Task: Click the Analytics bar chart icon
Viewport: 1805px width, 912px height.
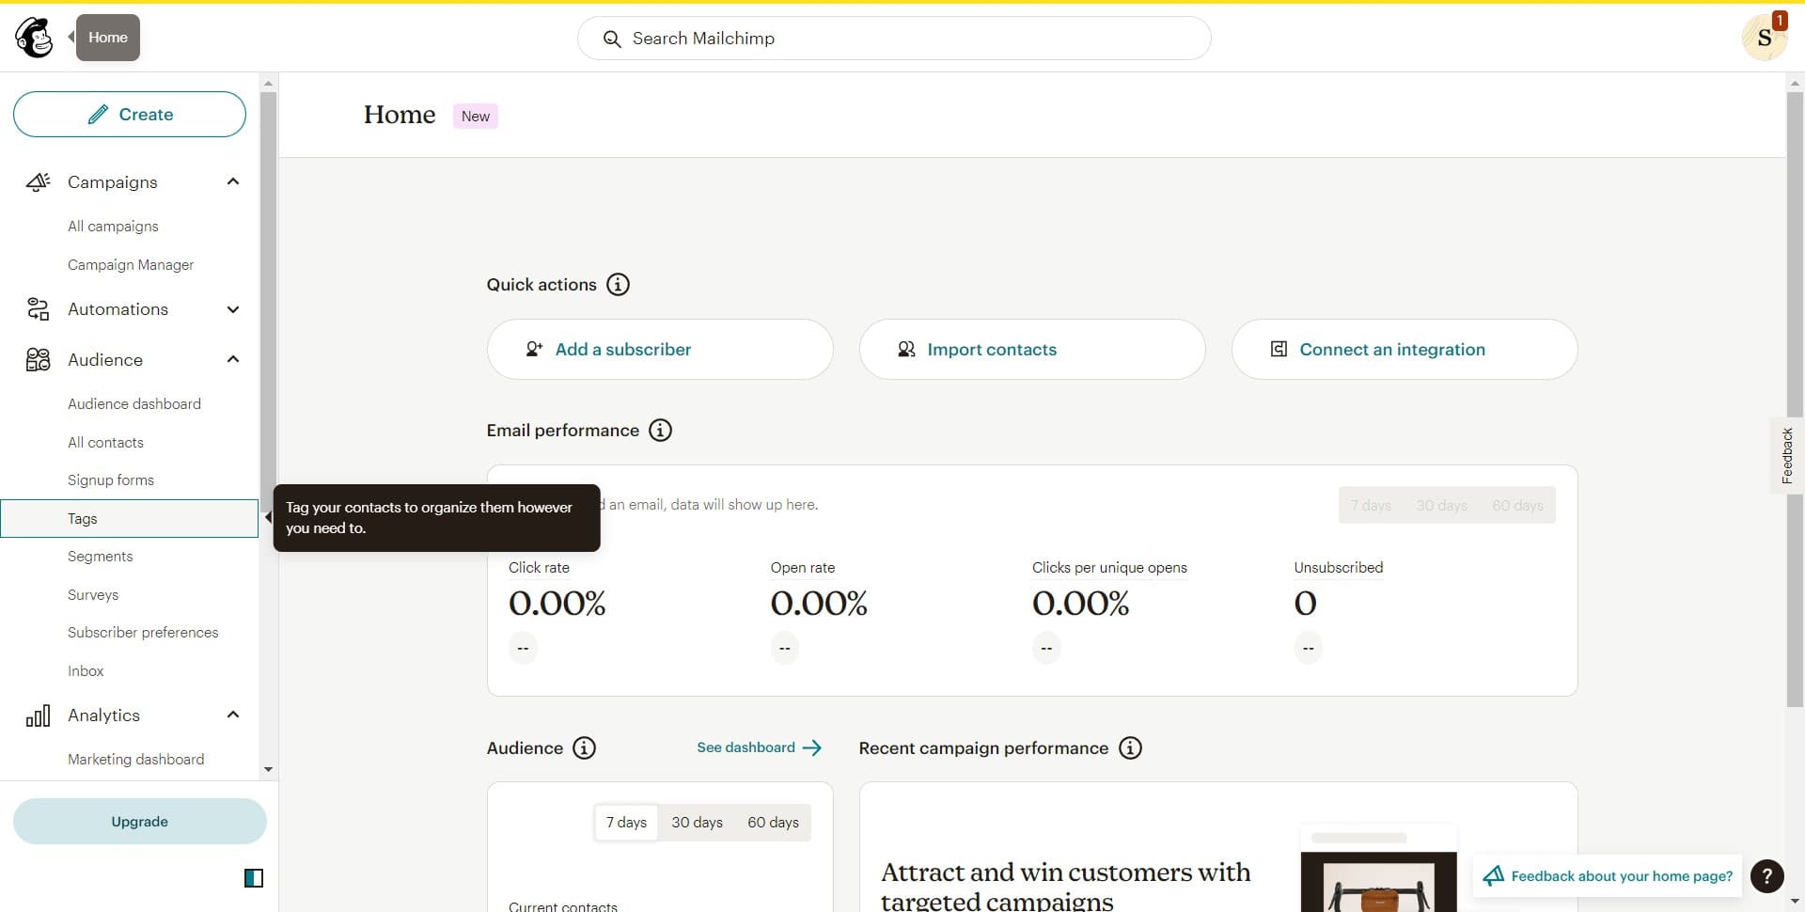Action: [38, 715]
